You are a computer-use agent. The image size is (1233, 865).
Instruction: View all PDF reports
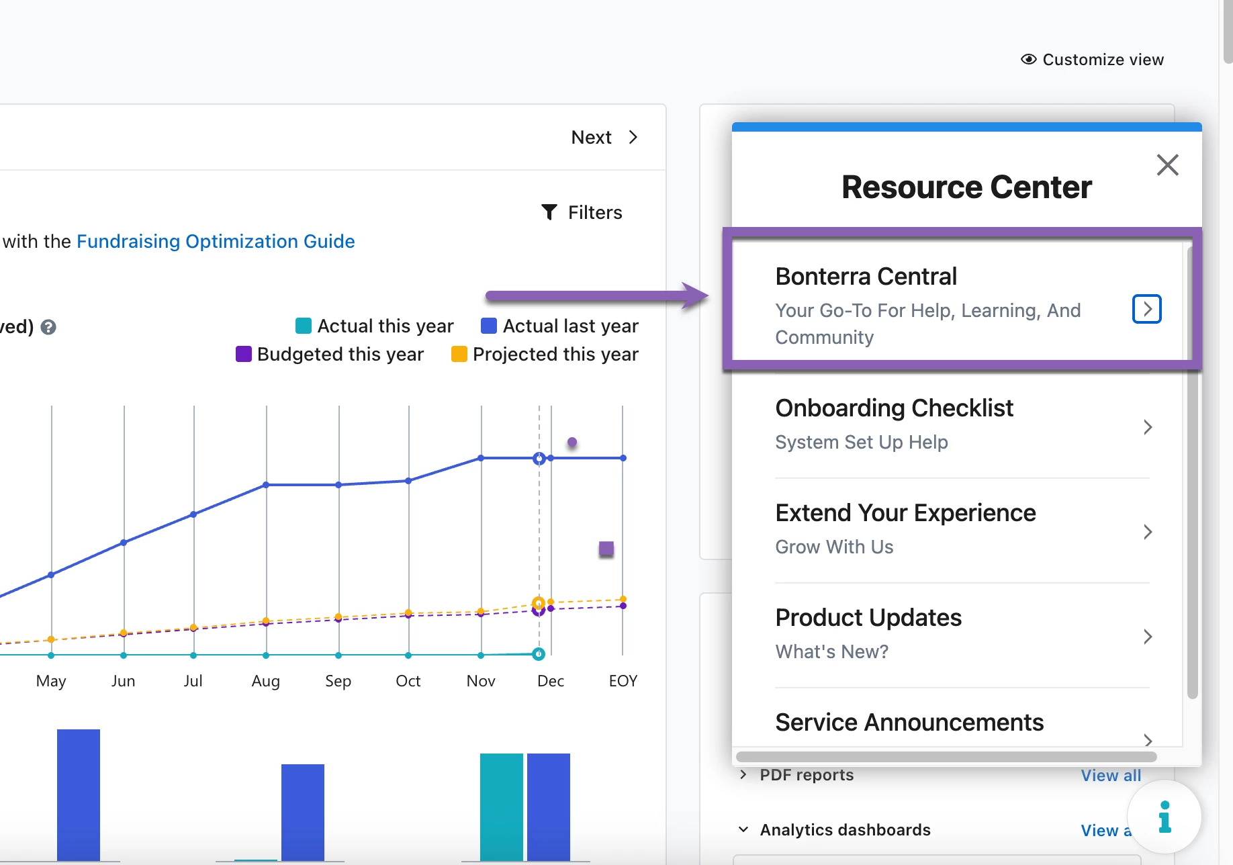click(1111, 775)
